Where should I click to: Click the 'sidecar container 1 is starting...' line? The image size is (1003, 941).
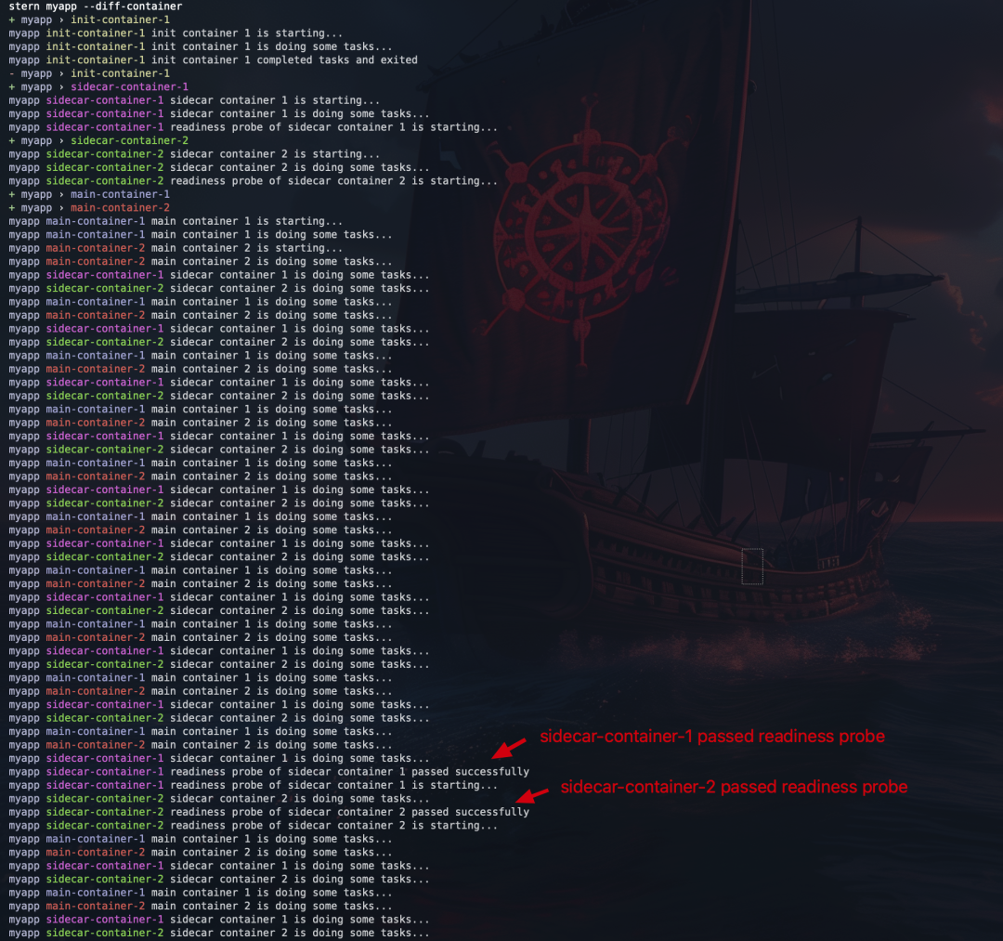pos(194,100)
